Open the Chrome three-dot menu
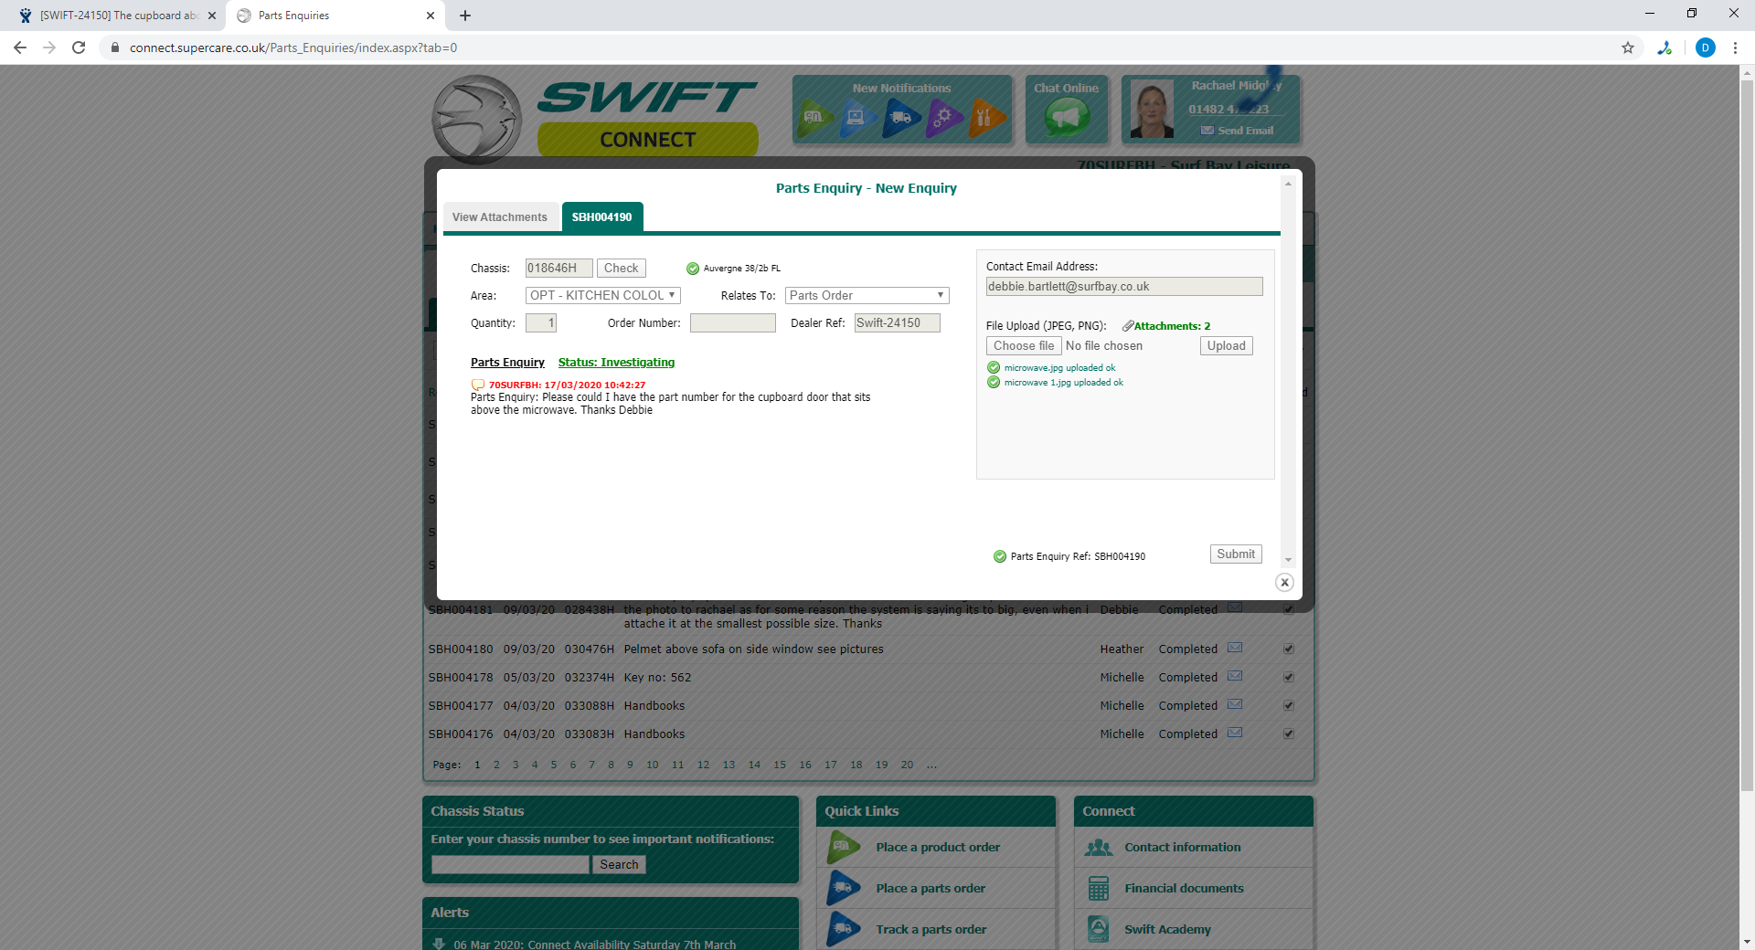The width and height of the screenshot is (1755, 950). click(1735, 47)
